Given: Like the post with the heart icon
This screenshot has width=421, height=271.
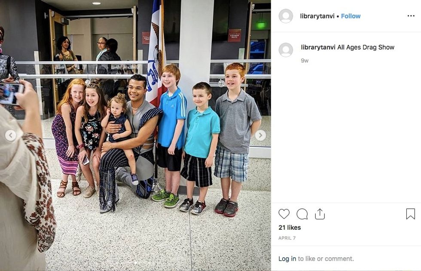Looking at the screenshot, I should (284, 214).
